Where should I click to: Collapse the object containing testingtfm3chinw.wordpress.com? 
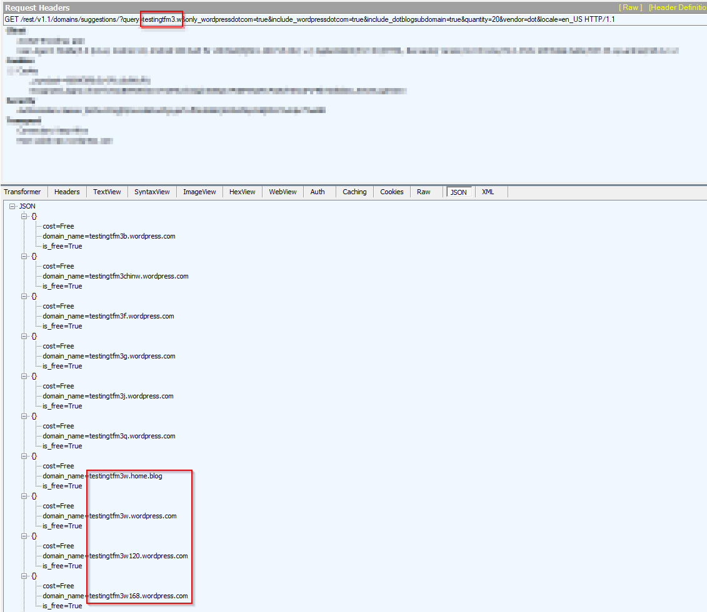[x=24, y=256]
